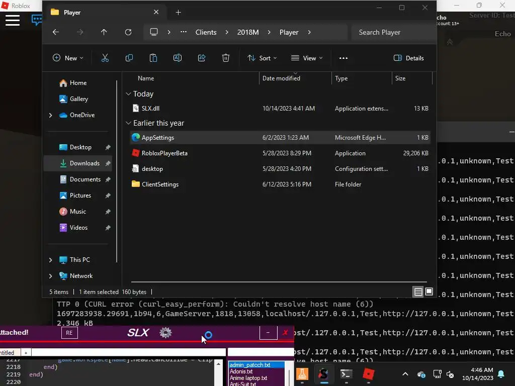Open the See more toolbar options
Screen dimensions: 515x386
coord(343,58)
